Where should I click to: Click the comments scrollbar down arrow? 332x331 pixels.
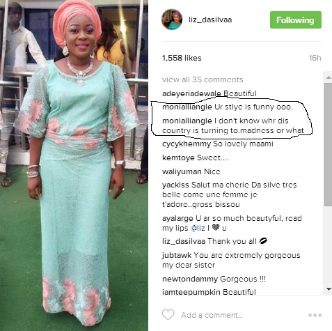click(x=329, y=289)
